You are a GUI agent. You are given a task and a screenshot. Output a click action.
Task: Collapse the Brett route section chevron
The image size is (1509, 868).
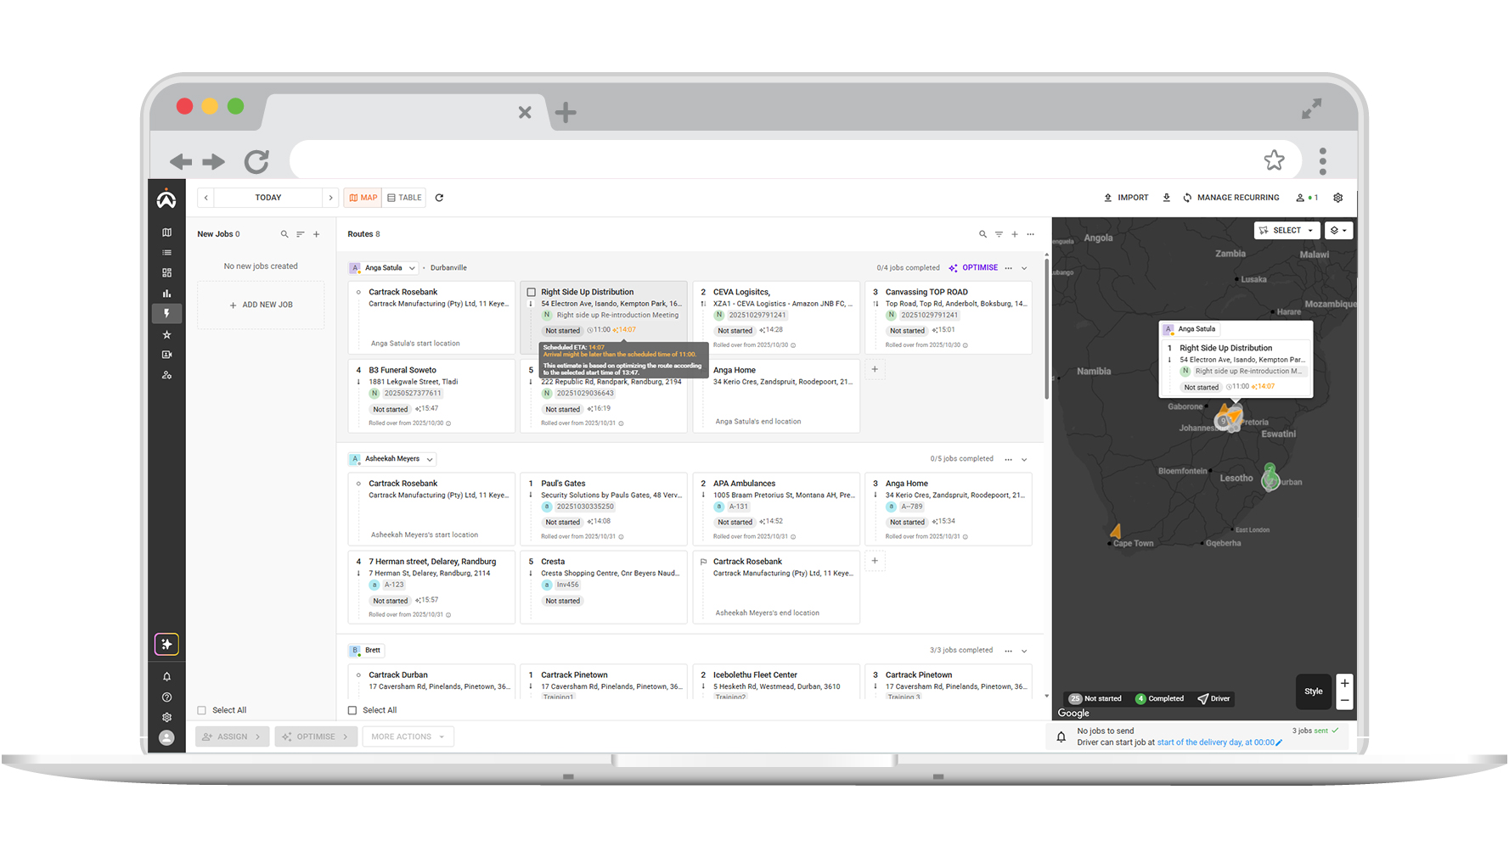(x=1024, y=651)
